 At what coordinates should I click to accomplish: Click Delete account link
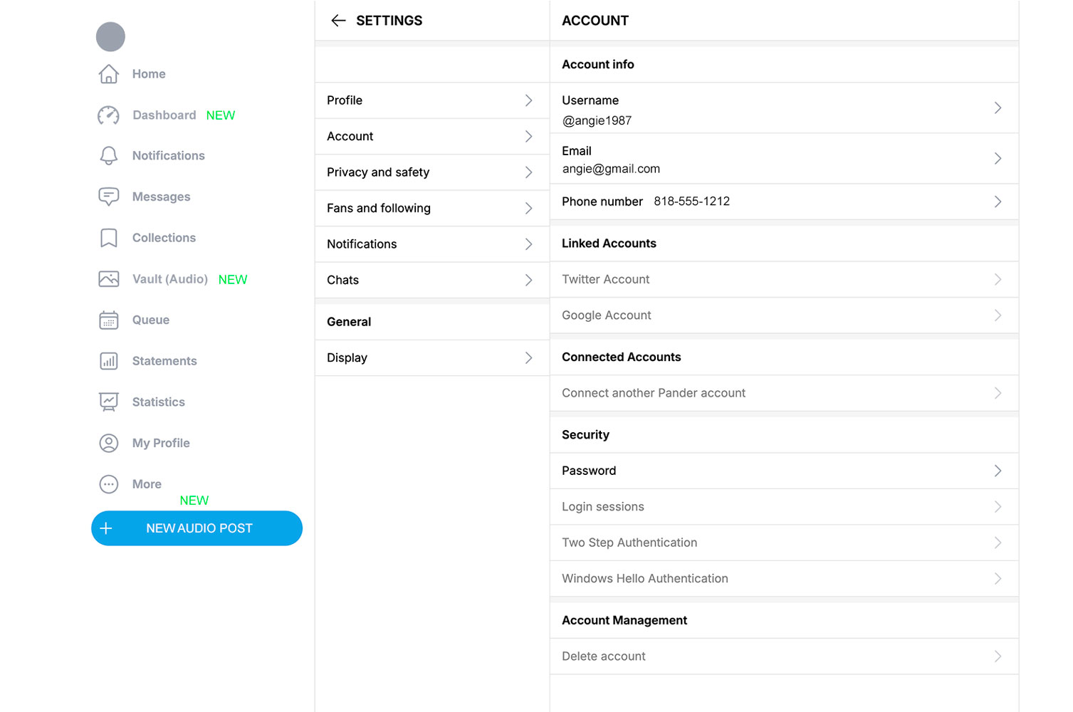[x=604, y=656]
